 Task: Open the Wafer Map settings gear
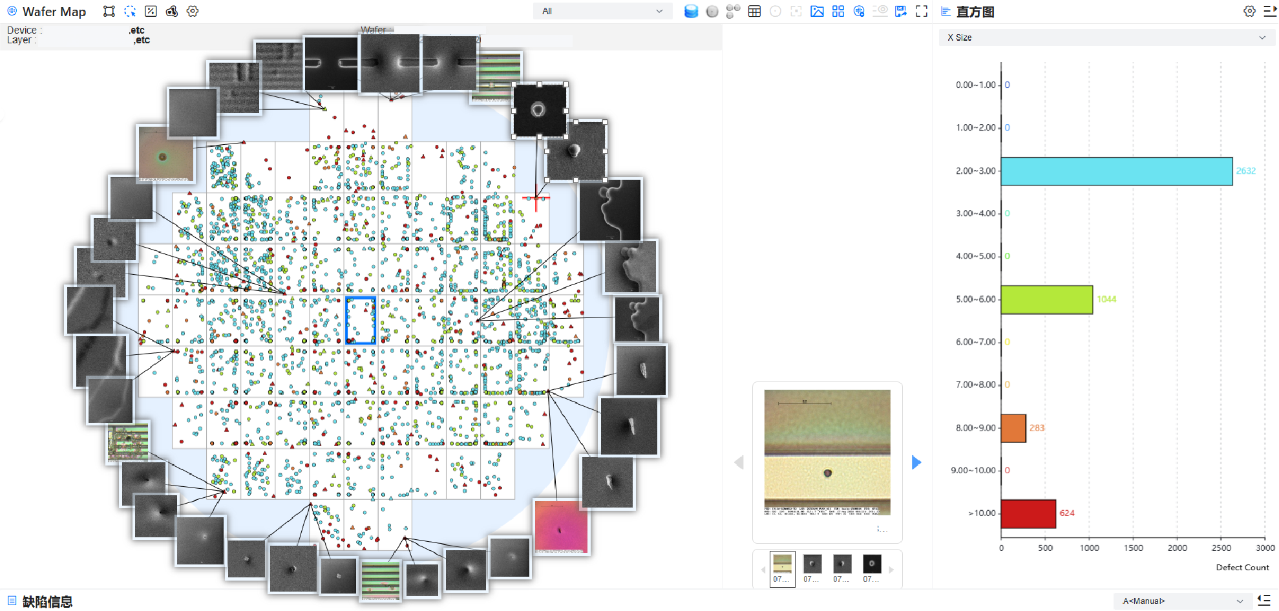pyautogui.click(x=193, y=12)
